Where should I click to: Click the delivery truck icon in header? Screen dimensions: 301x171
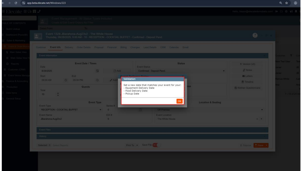(30, 12)
